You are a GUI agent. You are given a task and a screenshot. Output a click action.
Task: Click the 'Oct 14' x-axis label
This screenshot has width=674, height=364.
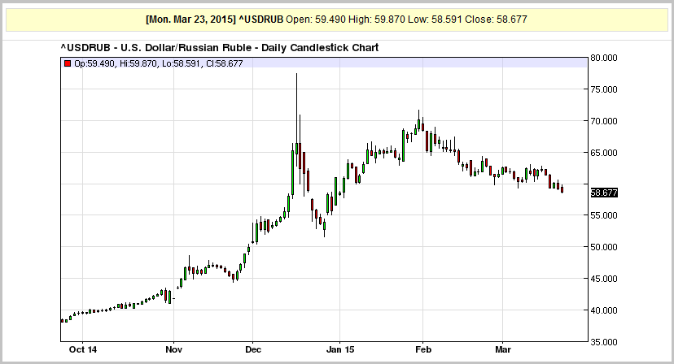(82, 349)
